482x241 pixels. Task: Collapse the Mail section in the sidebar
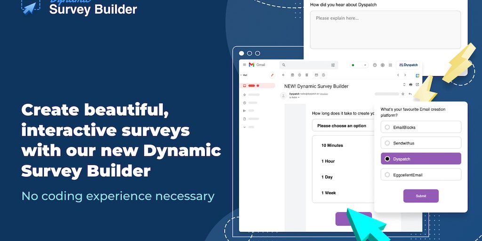241,75
